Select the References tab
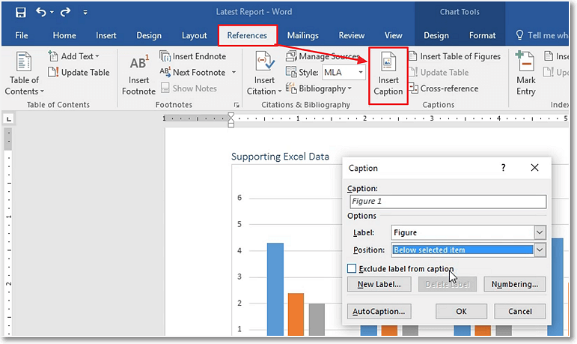The image size is (577, 344). point(247,35)
